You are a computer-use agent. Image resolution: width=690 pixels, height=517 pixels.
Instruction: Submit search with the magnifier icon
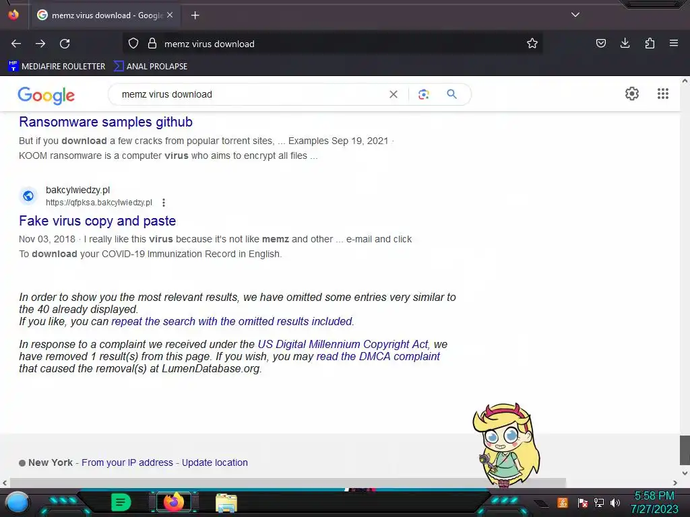click(451, 94)
